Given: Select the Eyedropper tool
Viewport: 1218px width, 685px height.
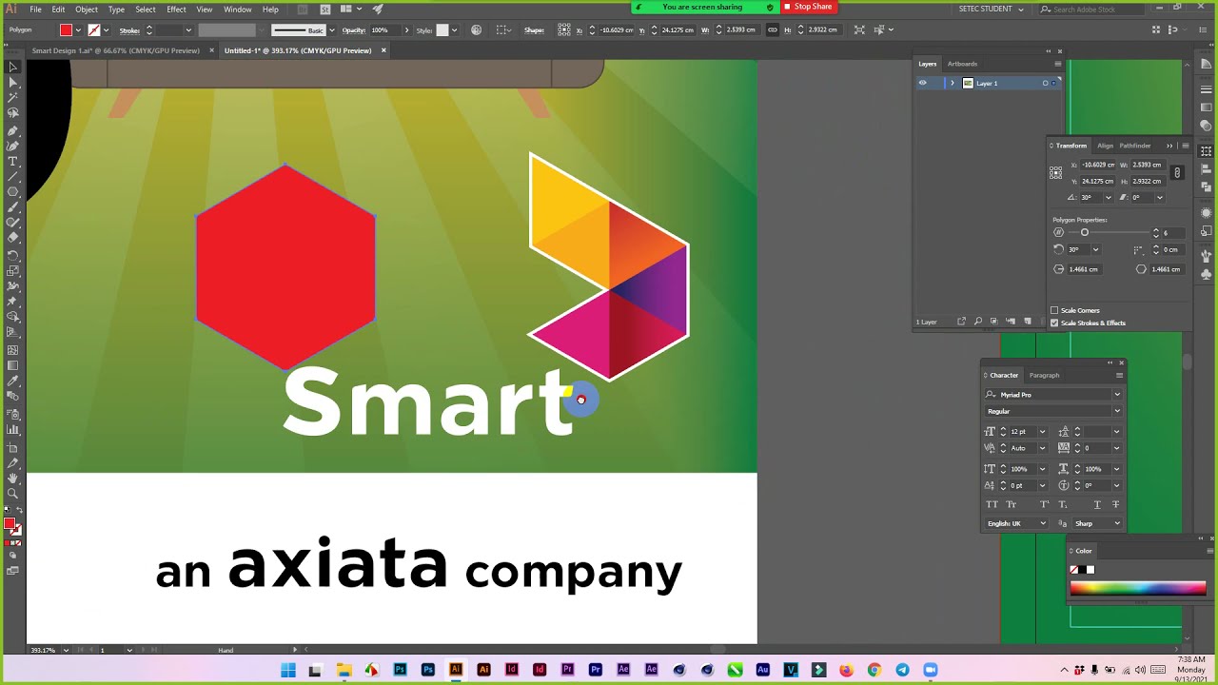Looking at the screenshot, I should tap(12, 382).
